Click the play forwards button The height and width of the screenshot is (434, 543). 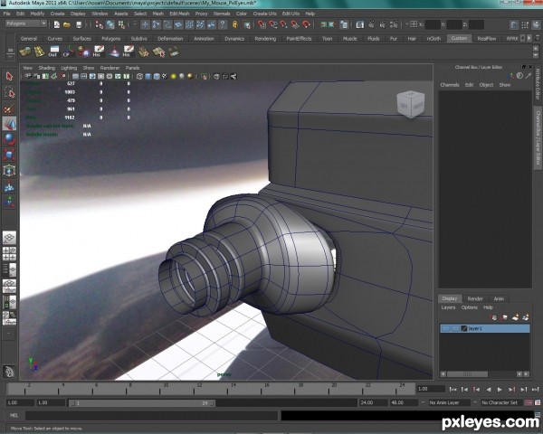[x=500, y=390]
